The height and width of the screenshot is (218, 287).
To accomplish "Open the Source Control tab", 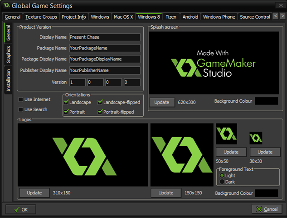I will pyautogui.click(x=255, y=17).
